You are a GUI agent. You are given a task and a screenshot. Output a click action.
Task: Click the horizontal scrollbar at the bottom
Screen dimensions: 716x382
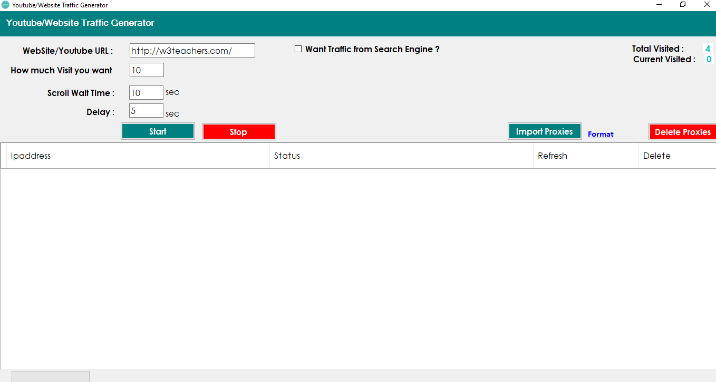pyautogui.click(x=51, y=376)
